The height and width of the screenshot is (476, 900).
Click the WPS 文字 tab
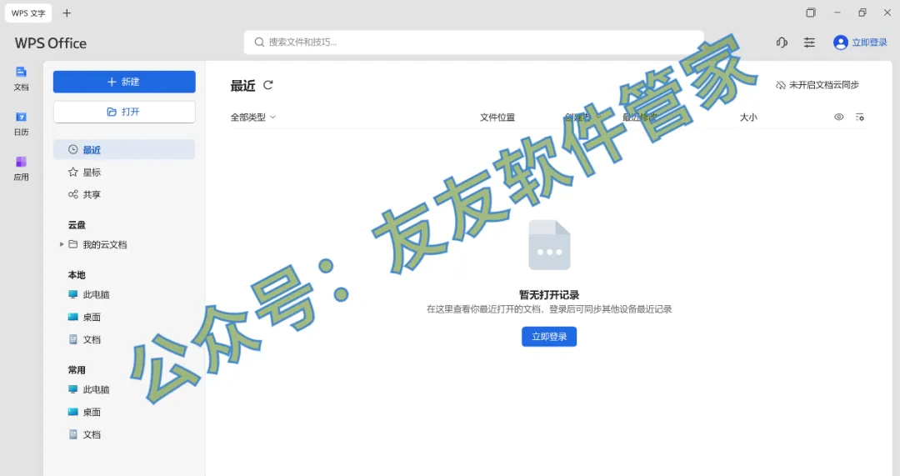28,13
